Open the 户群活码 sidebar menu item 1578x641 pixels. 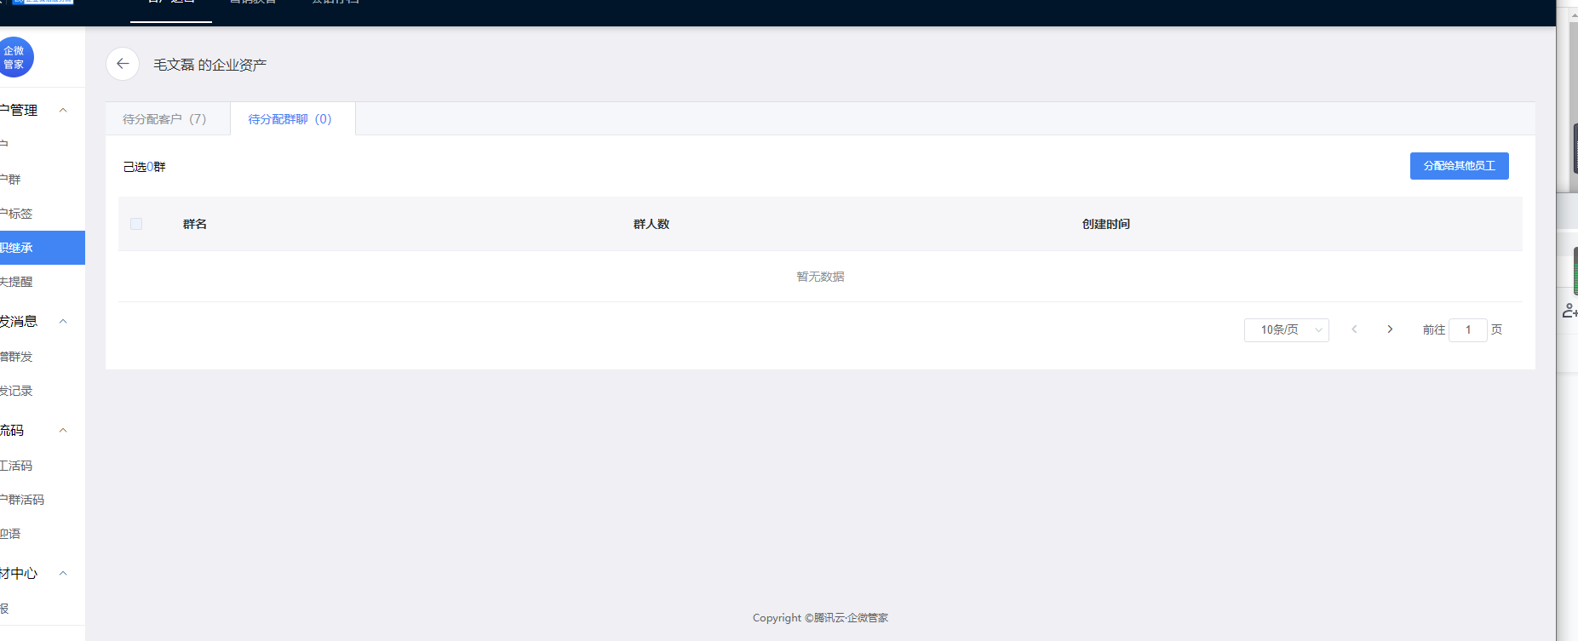(x=43, y=500)
